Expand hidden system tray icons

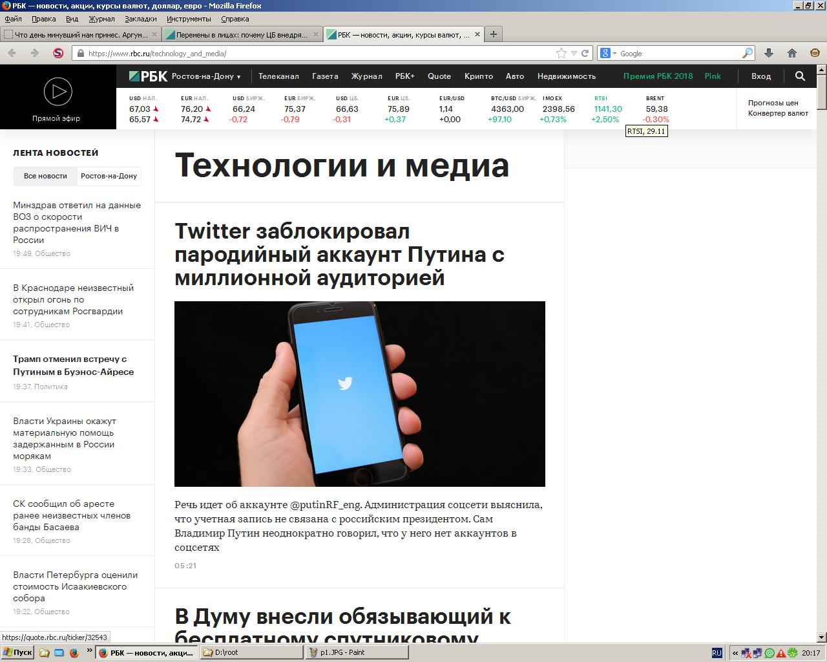pos(735,653)
